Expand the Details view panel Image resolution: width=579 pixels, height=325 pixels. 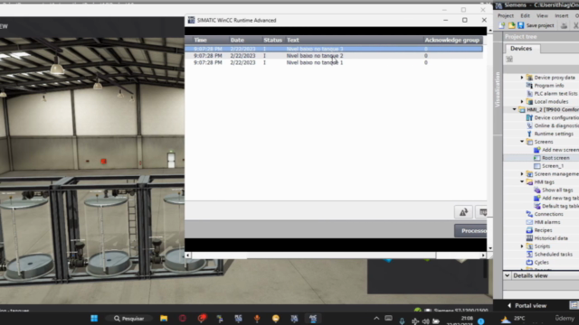(x=507, y=275)
